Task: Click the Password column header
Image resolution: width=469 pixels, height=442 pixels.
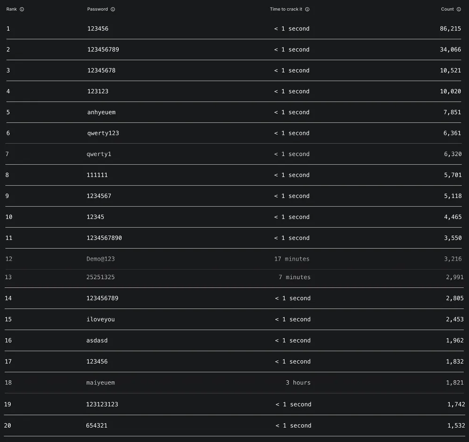Action: [98, 9]
